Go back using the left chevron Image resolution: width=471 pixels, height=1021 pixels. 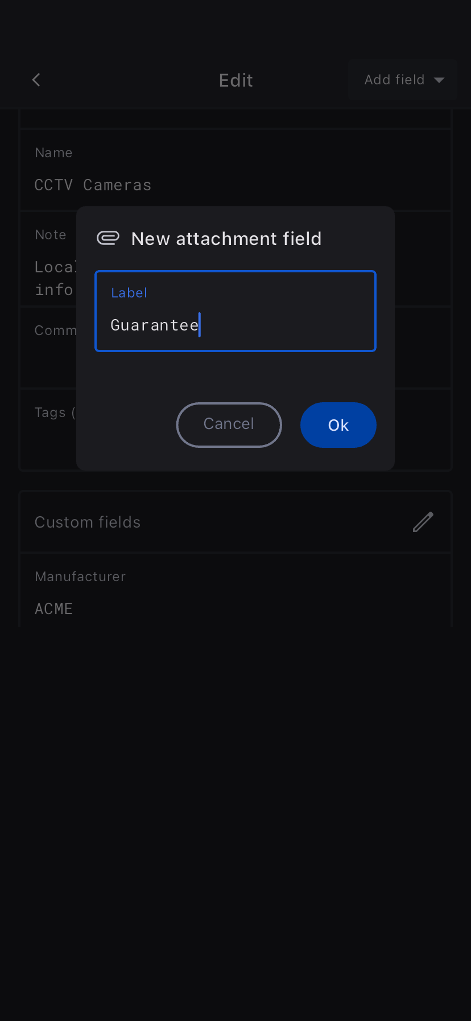(x=36, y=80)
